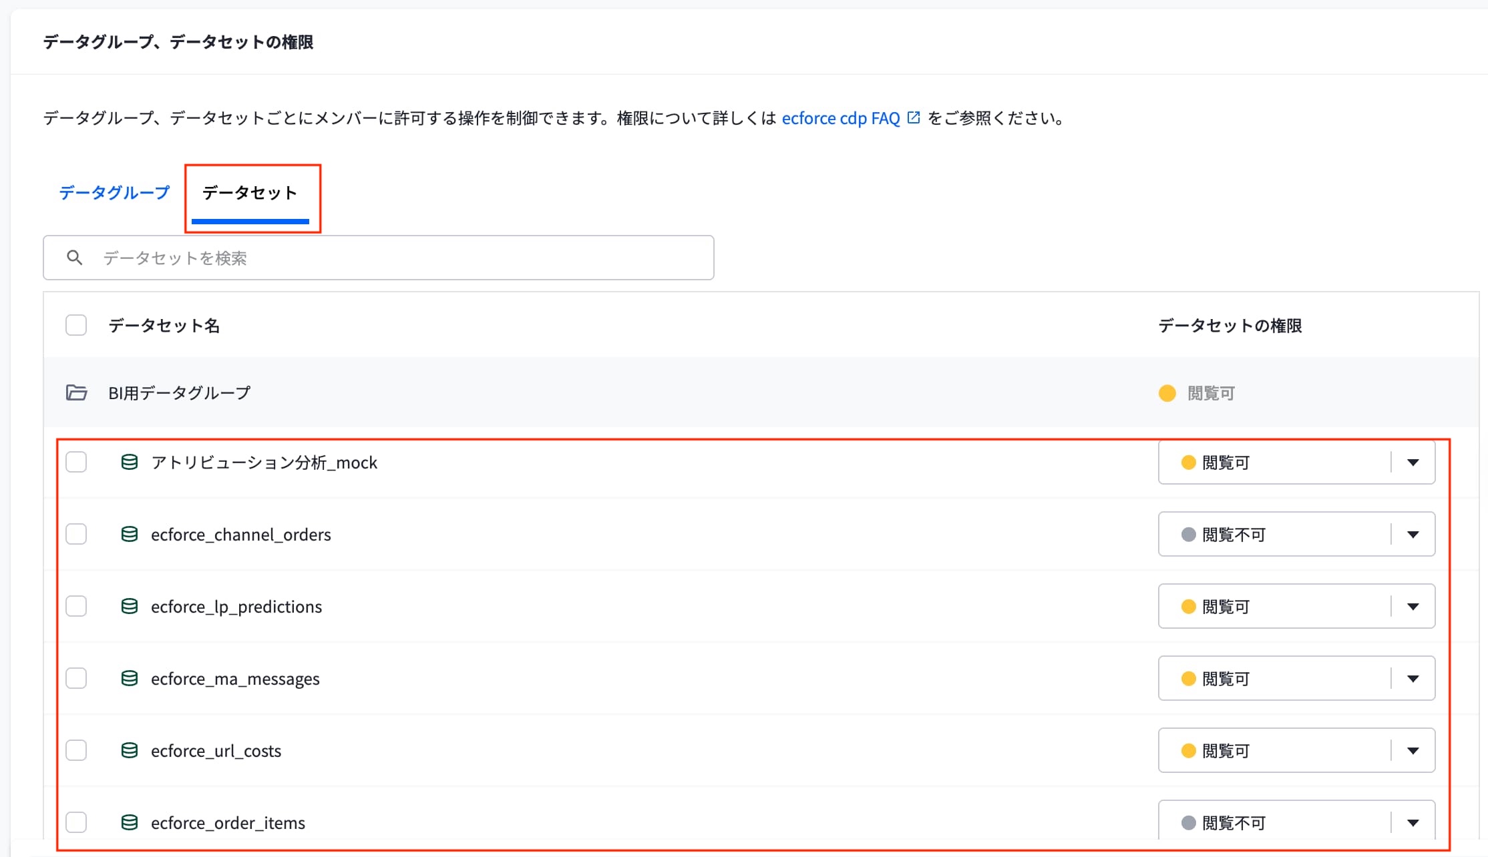Open the permission dropdown arrow for ecforce_url_costs
The image size is (1488, 857).
point(1413,750)
